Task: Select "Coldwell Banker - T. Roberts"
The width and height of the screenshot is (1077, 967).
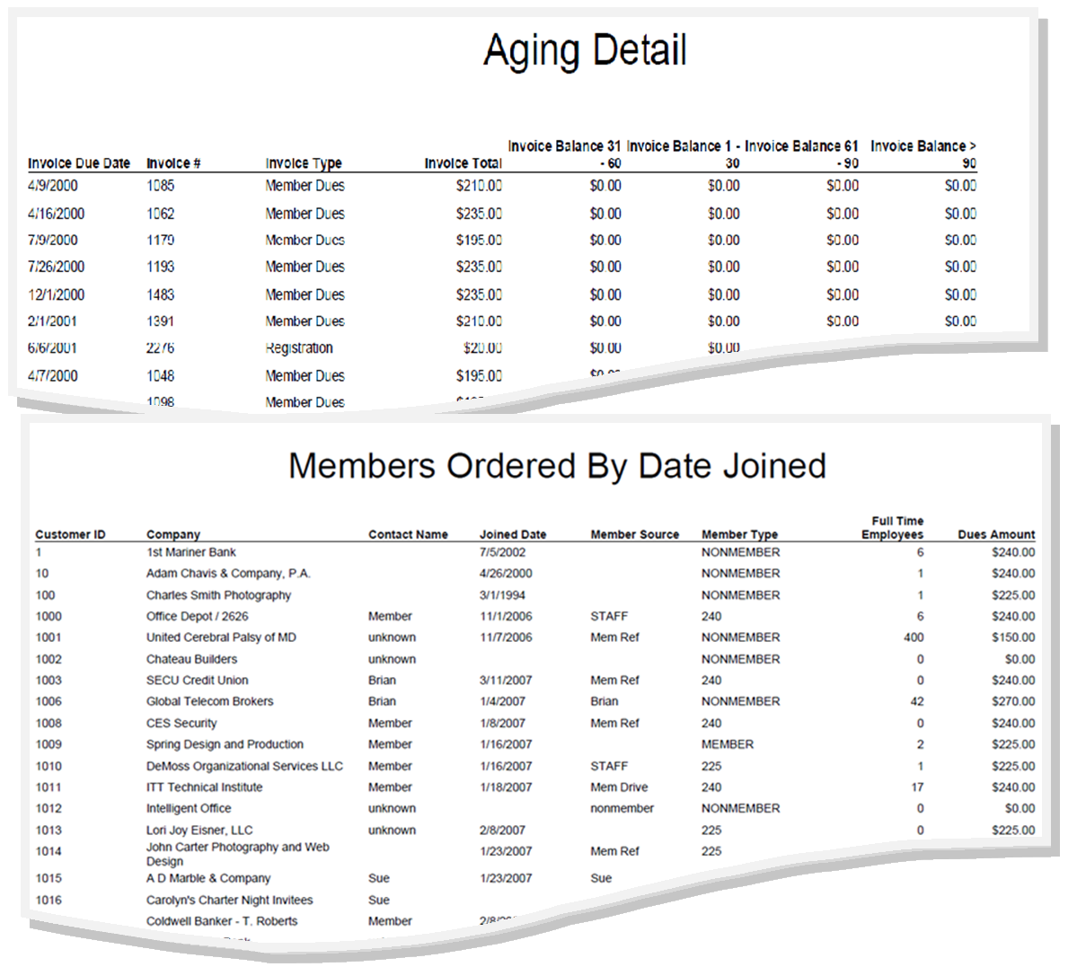Action: 222,921
